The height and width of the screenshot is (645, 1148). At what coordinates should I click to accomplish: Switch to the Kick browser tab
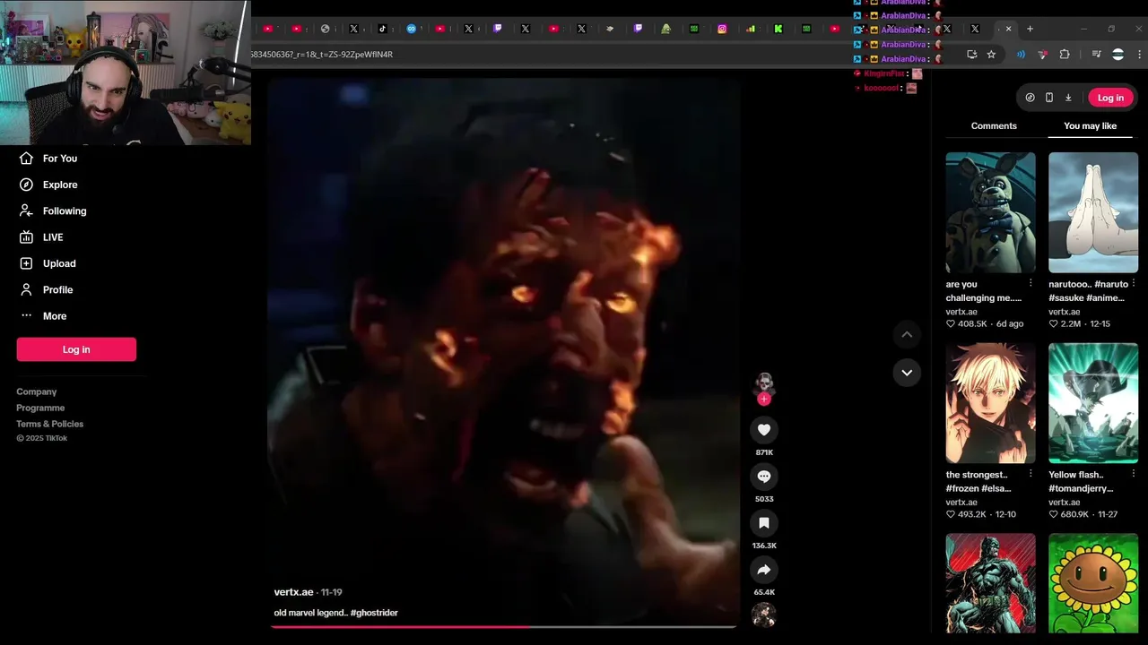pos(778,29)
